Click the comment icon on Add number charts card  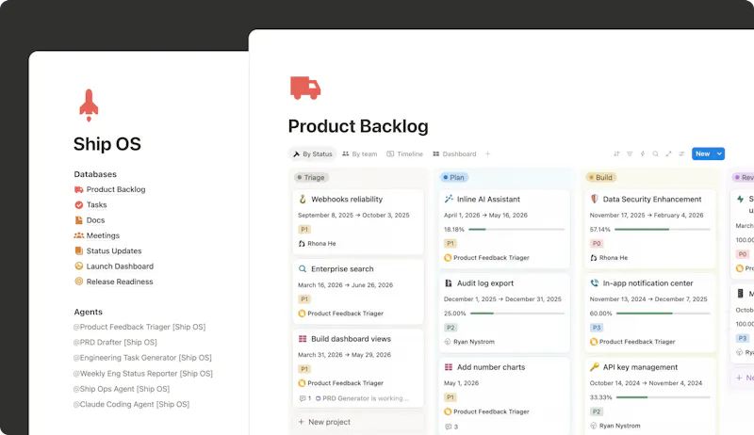pyautogui.click(x=449, y=427)
